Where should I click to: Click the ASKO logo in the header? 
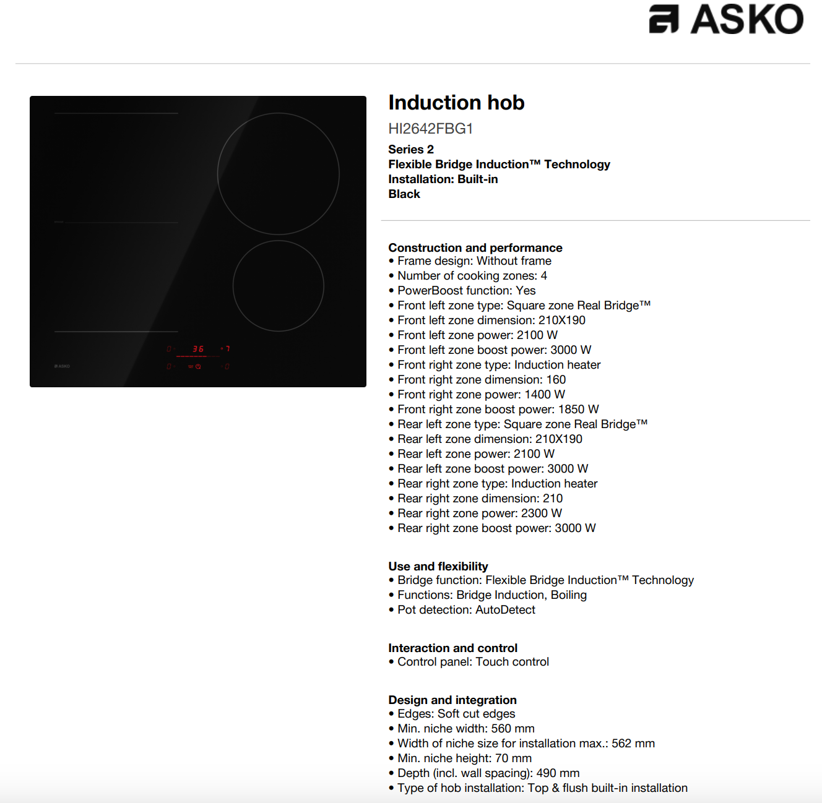pos(726,19)
